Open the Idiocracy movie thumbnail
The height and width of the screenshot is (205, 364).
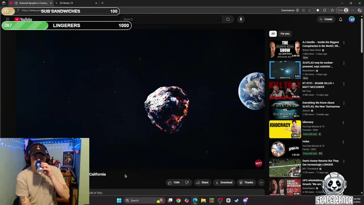pos(285,129)
